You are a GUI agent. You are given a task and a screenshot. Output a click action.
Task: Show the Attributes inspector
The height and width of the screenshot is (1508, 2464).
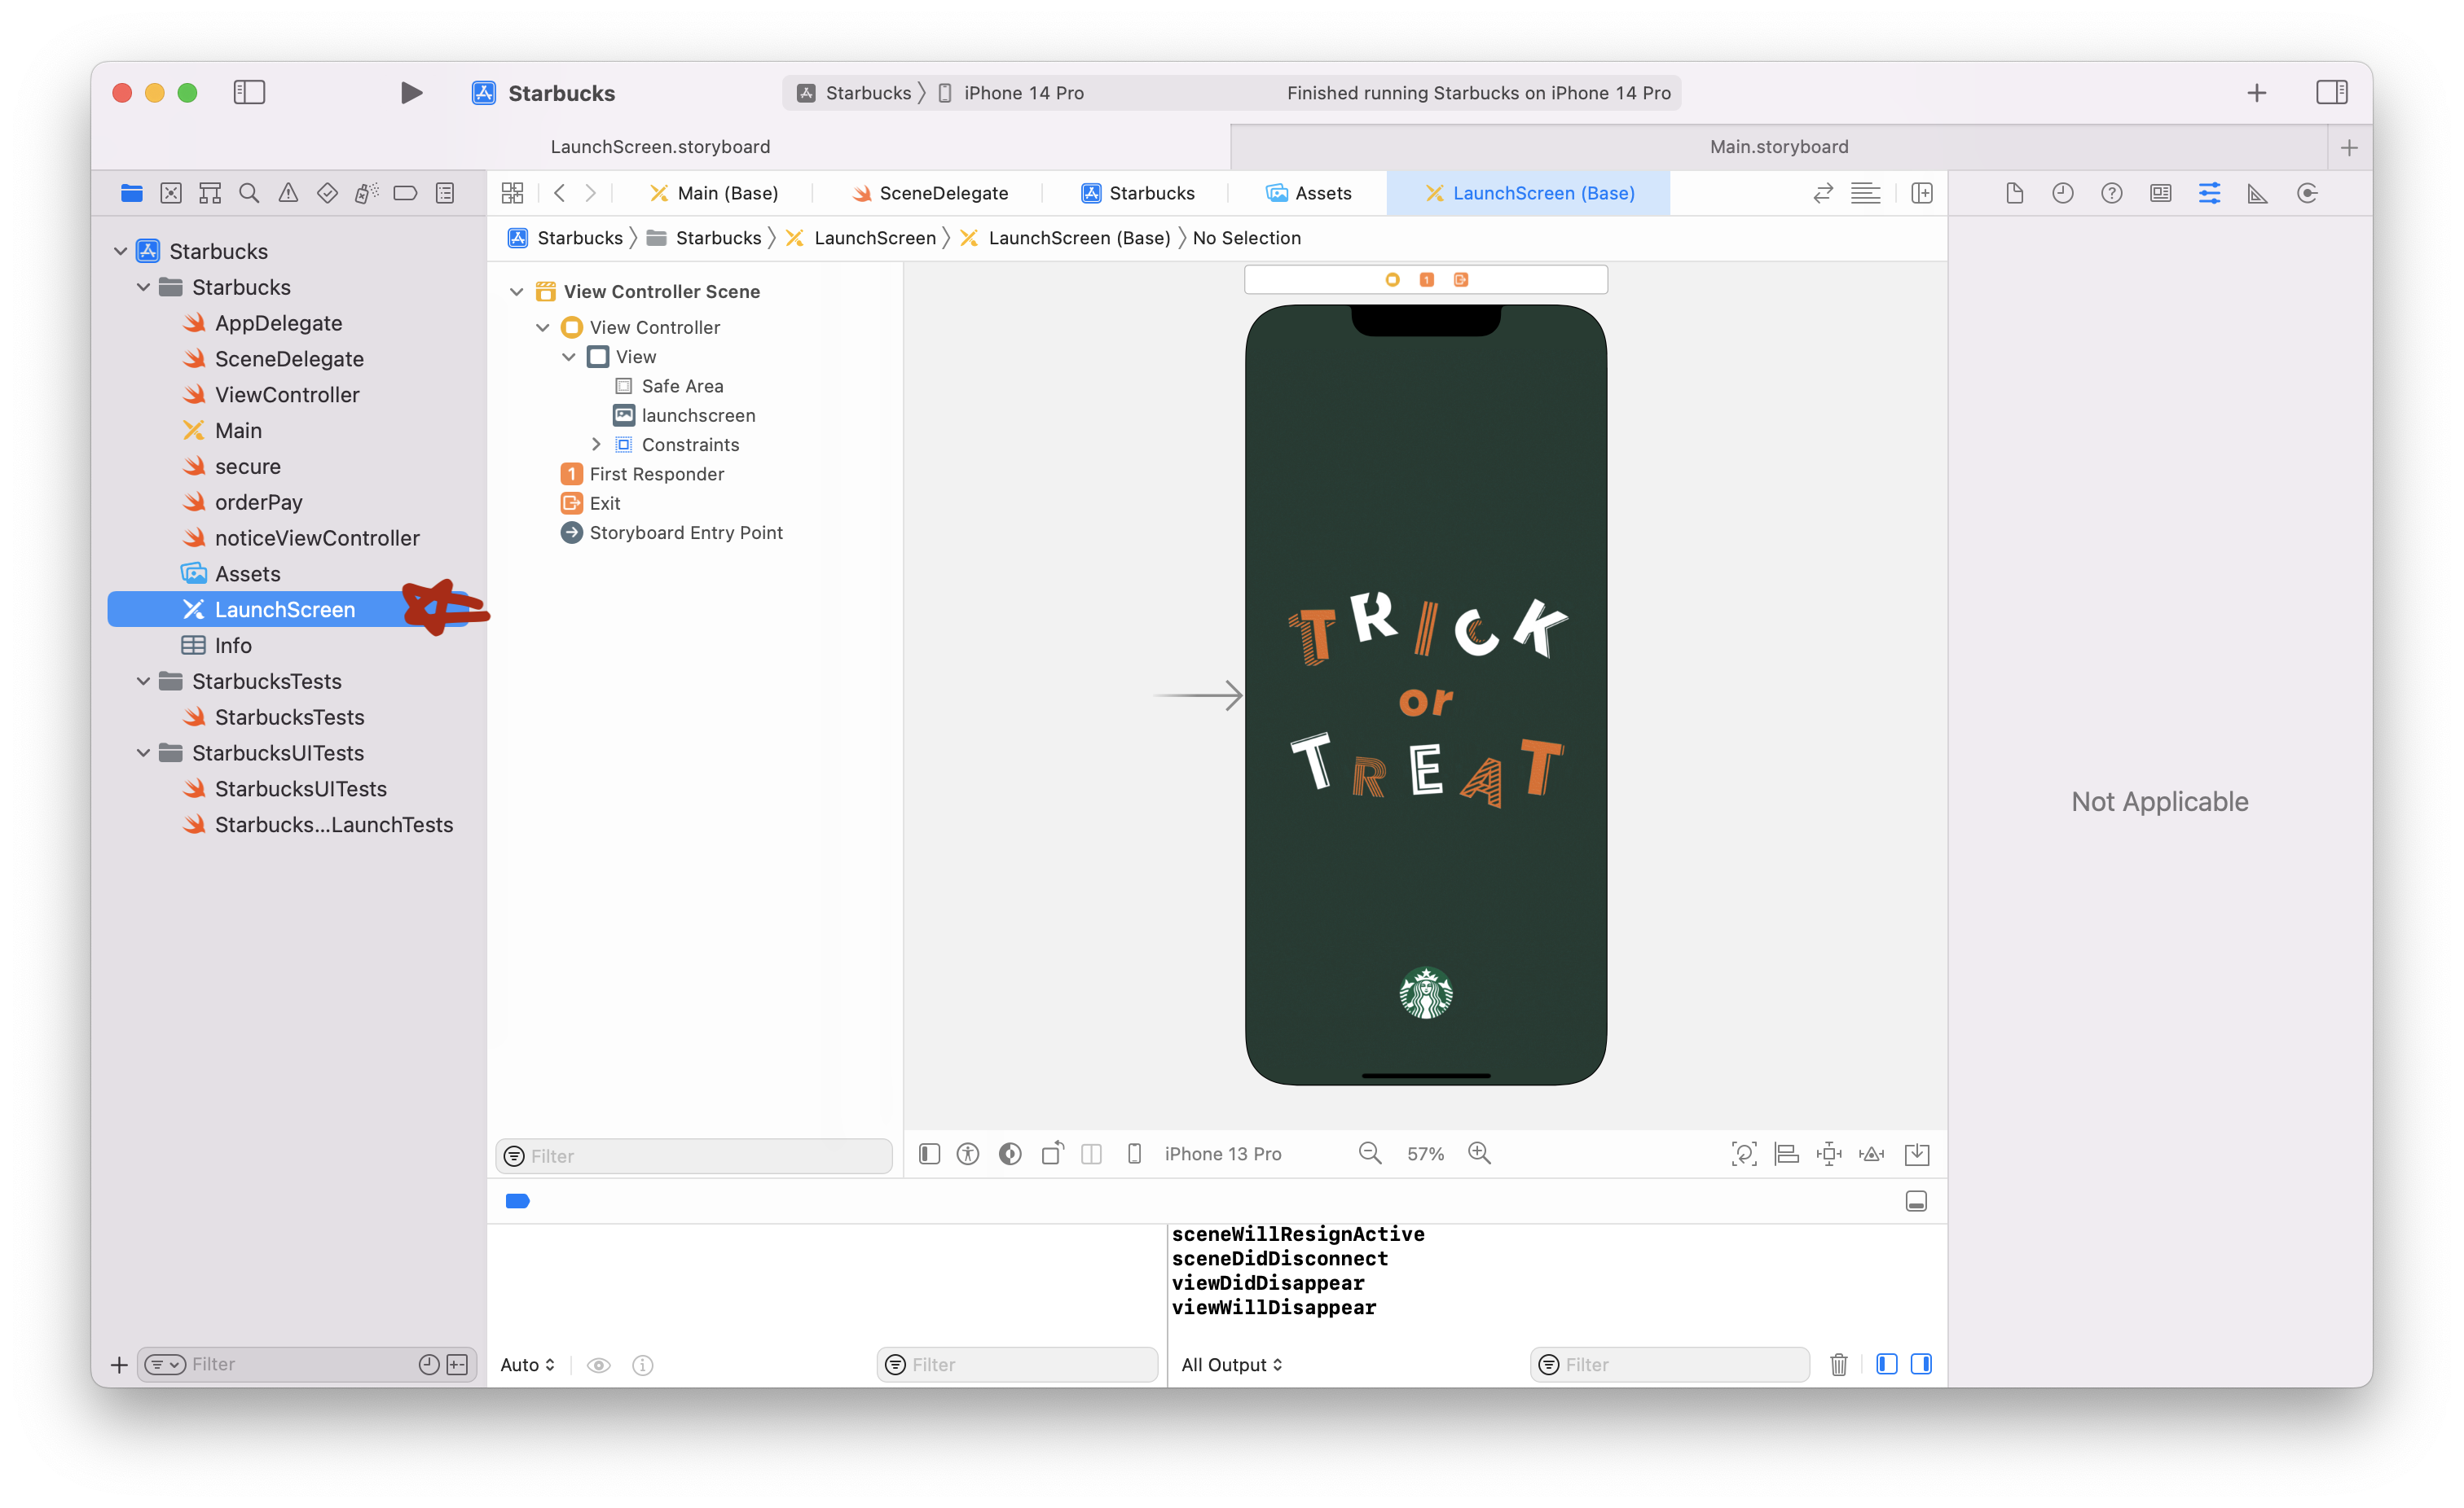click(x=2209, y=193)
